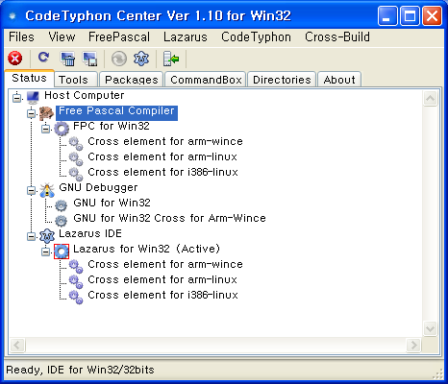Screen dimensions: 448x384
Task: Open the View menu
Action: 62,37
